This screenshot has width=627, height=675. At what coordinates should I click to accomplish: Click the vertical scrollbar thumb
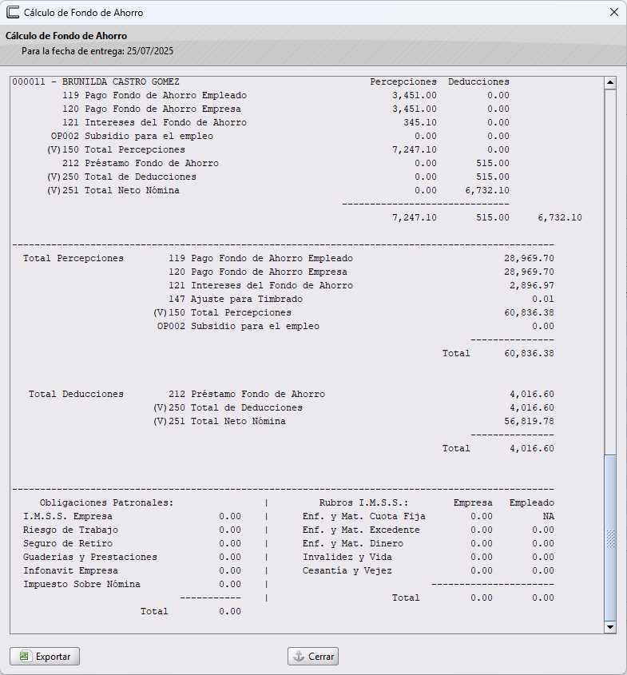point(610,538)
